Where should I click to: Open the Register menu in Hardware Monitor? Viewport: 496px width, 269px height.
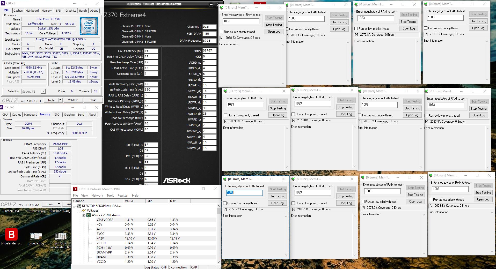123,196
